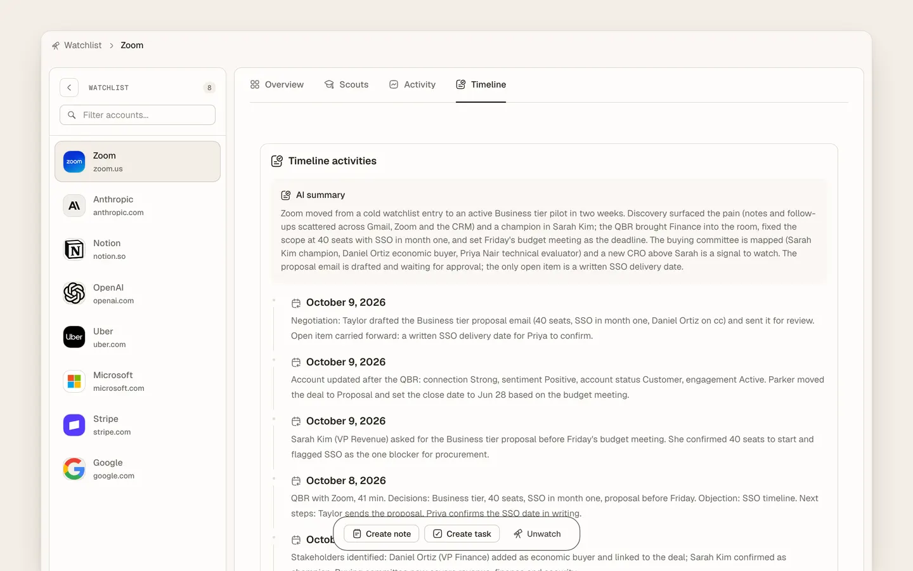The image size is (913, 571).
Task: Open the OpenAI account row
Action: pos(138,293)
